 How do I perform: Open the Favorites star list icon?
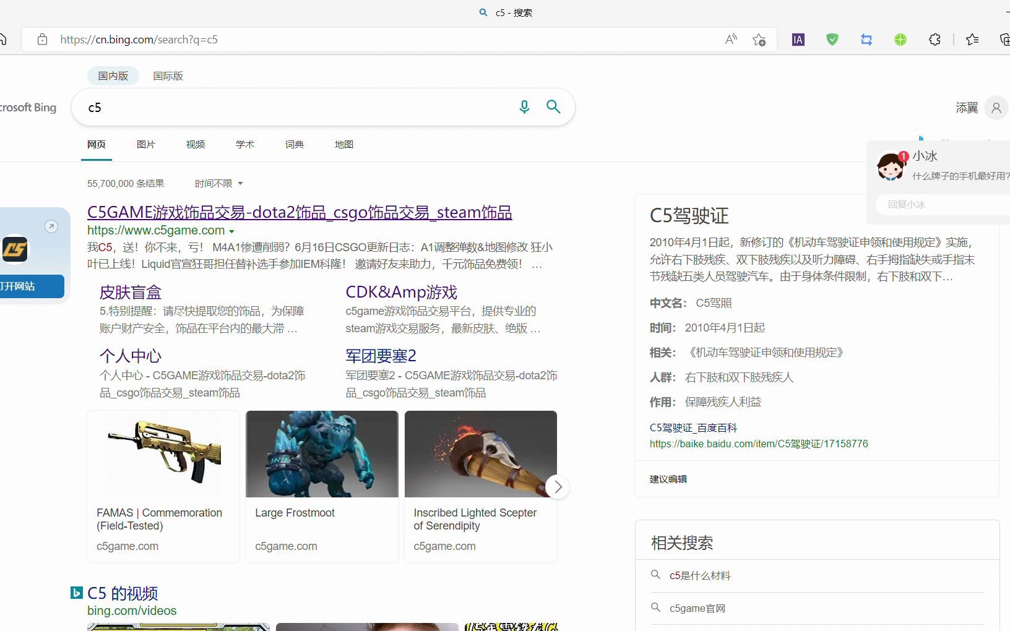[972, 40]
